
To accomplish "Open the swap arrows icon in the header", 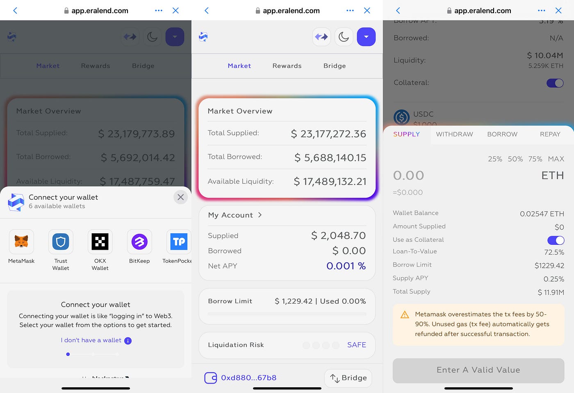I will tap(321, 36).
